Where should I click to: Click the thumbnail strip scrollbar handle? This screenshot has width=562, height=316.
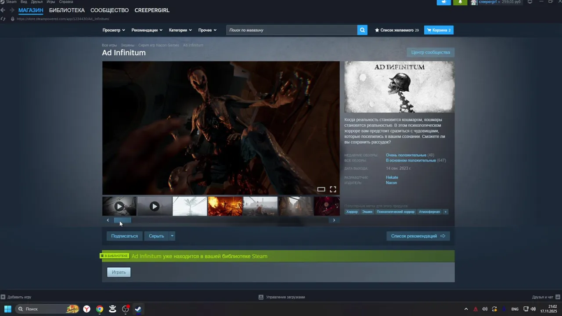click(122, 220)
